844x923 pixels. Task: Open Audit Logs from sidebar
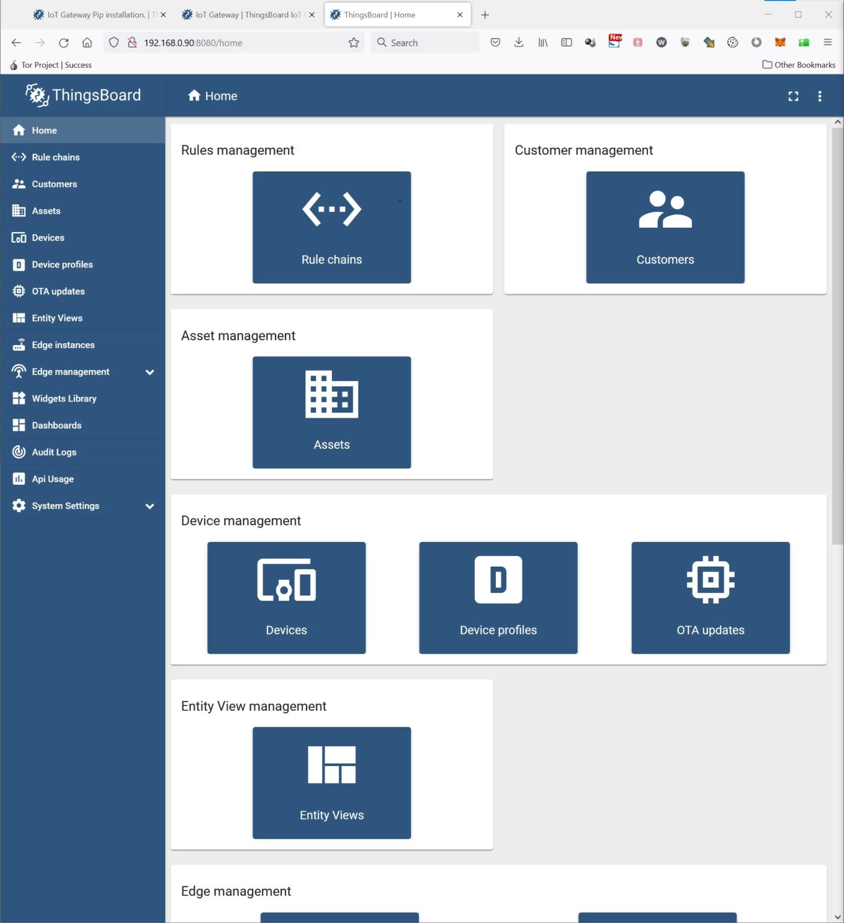pos(54,452)
